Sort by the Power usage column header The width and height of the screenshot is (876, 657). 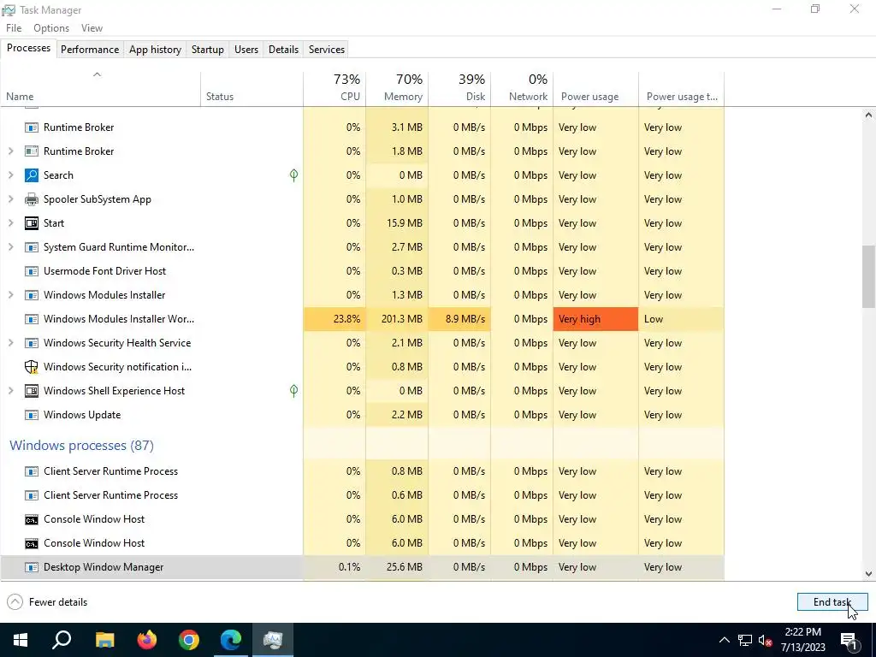coord(596,89)
